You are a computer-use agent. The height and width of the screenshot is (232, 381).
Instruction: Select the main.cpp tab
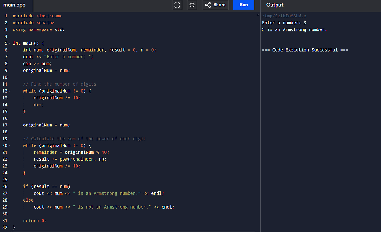14,5
